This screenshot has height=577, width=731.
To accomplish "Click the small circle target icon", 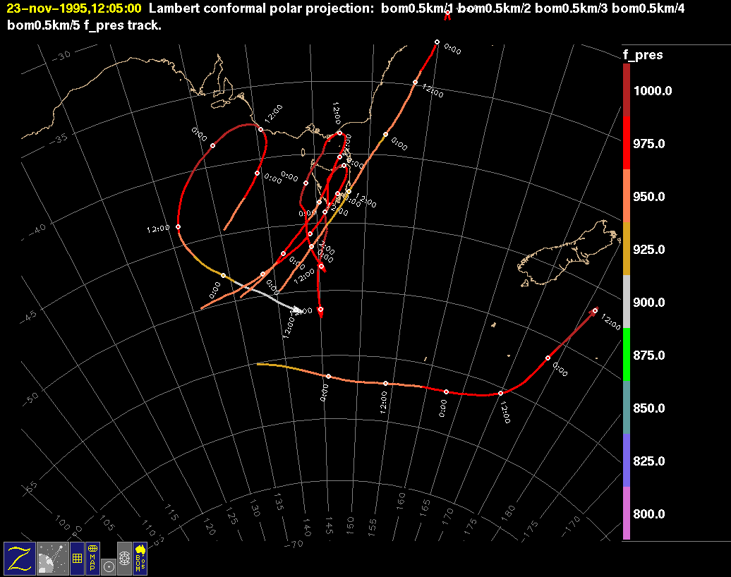I will (x=108, y=566).
